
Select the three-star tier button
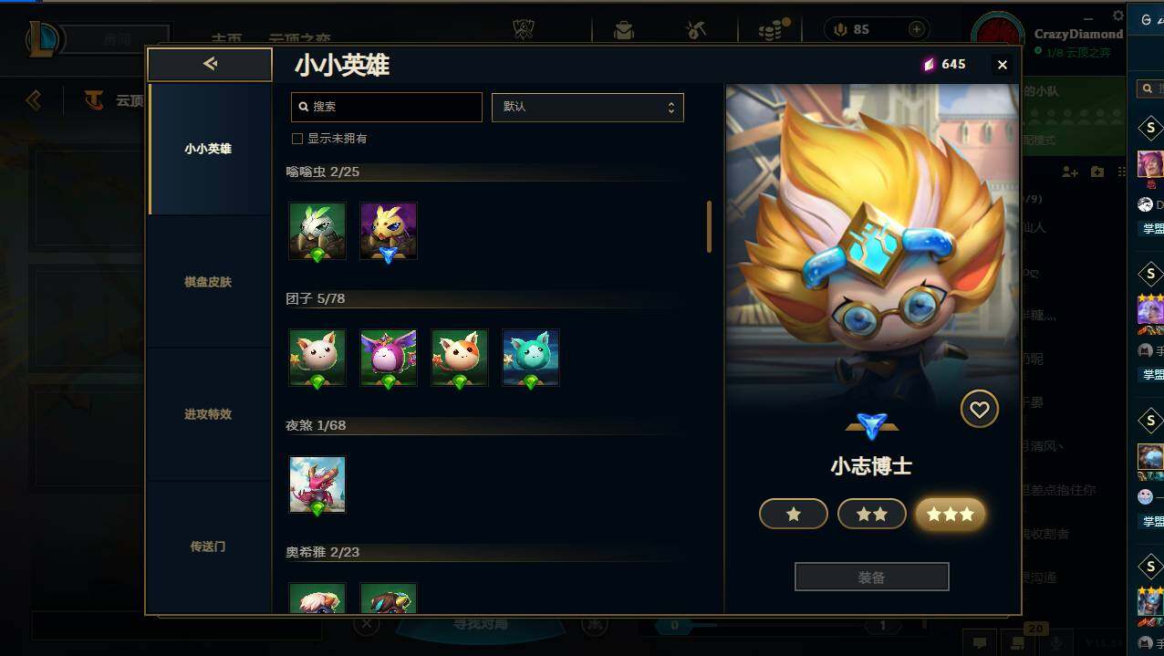pyautogui.click(x=951, y=515)
